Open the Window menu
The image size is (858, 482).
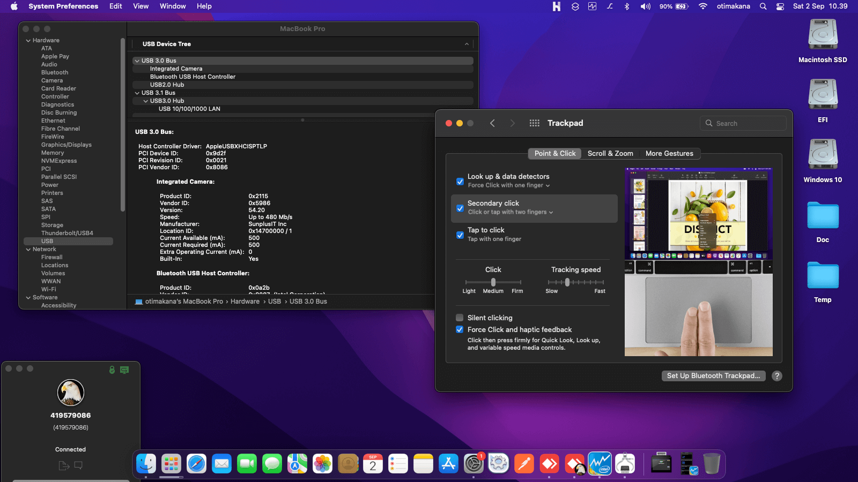click(x=173, y=6)
